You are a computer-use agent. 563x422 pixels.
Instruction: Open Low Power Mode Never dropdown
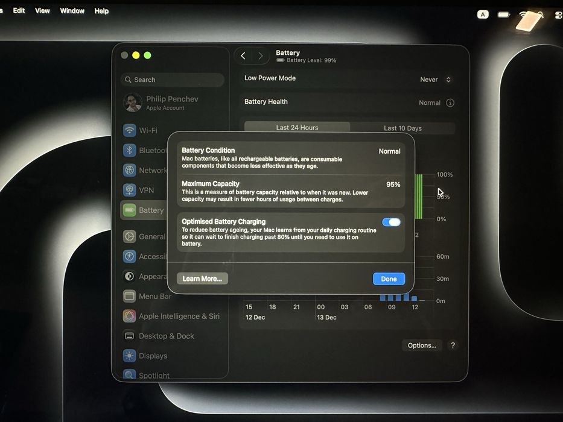pos(436,80)
